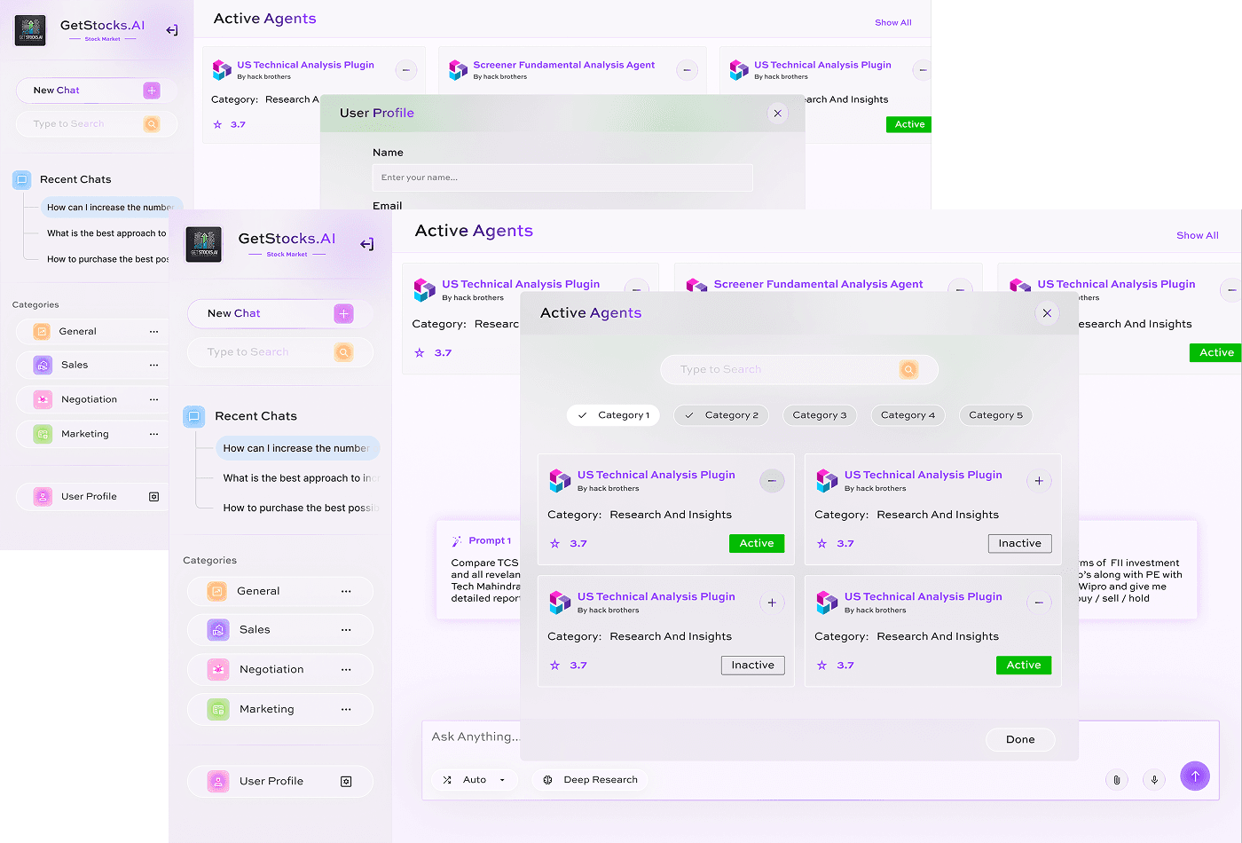The image size is (1242, 843).
Task: Open the Prompt 1 suggestion card
Action: coord(479,569)
